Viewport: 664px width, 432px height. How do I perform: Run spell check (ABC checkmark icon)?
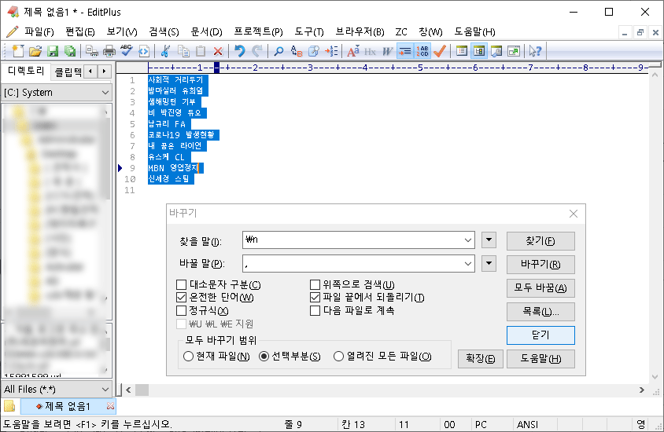pyautogui.click(x=126, y=51)
